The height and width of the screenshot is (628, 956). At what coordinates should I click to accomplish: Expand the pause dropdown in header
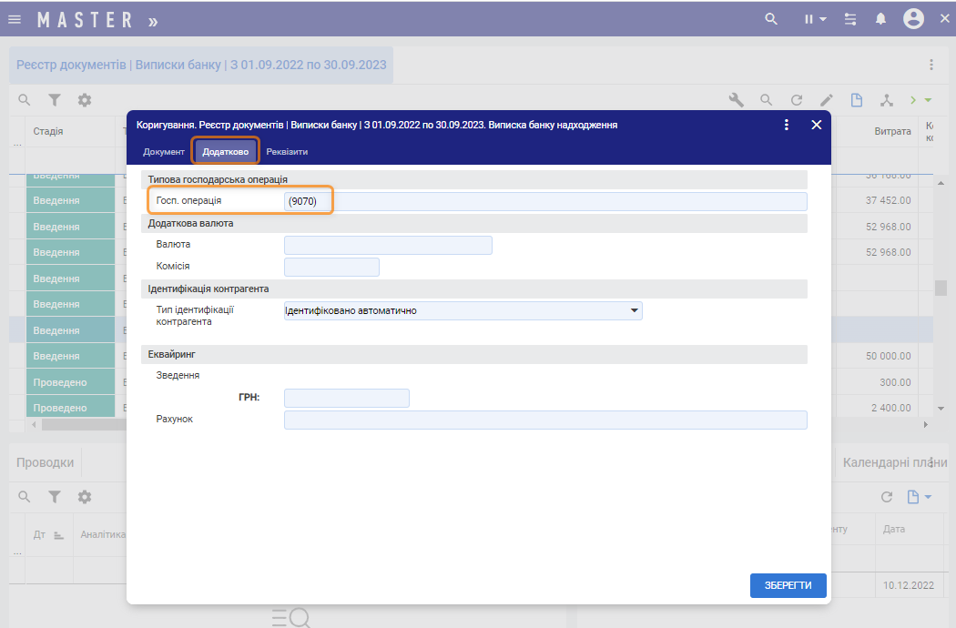coord(816,19)
